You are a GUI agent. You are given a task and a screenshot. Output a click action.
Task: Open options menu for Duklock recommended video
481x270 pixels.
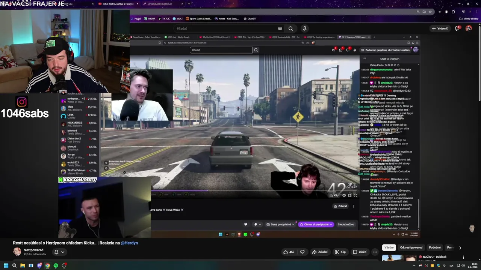coord(463,257)
